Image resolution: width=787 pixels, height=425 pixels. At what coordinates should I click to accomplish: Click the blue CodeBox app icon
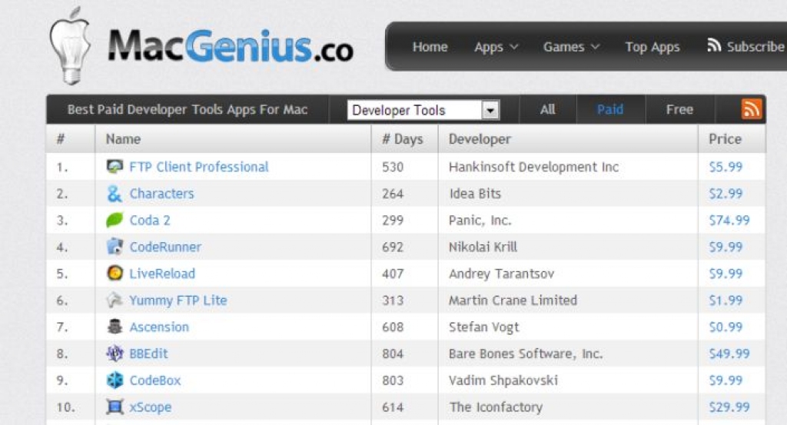(115, 380)
